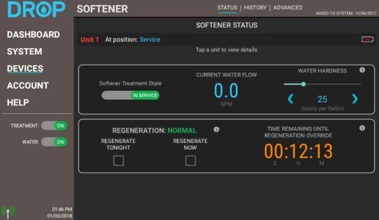Select Unit 1 to view details
Image resolution: width=379 pixels, height=220 pixels.
(90, 40)
